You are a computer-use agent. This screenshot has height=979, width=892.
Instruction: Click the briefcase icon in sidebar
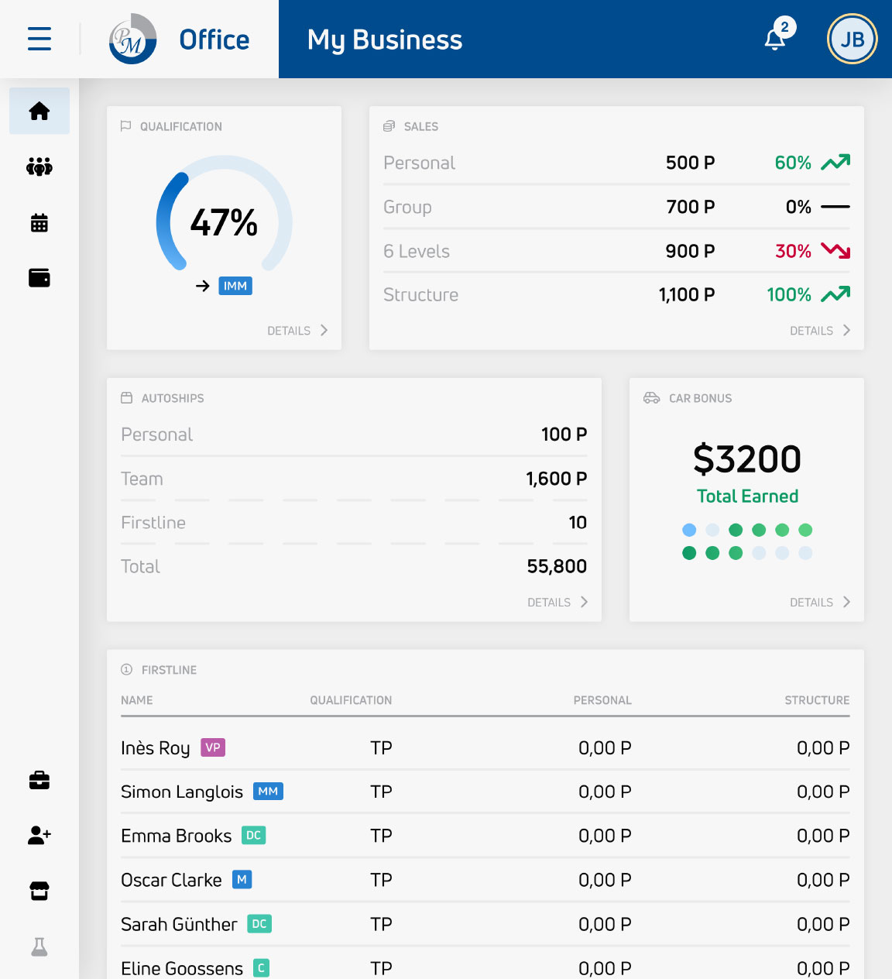(39, 780)
